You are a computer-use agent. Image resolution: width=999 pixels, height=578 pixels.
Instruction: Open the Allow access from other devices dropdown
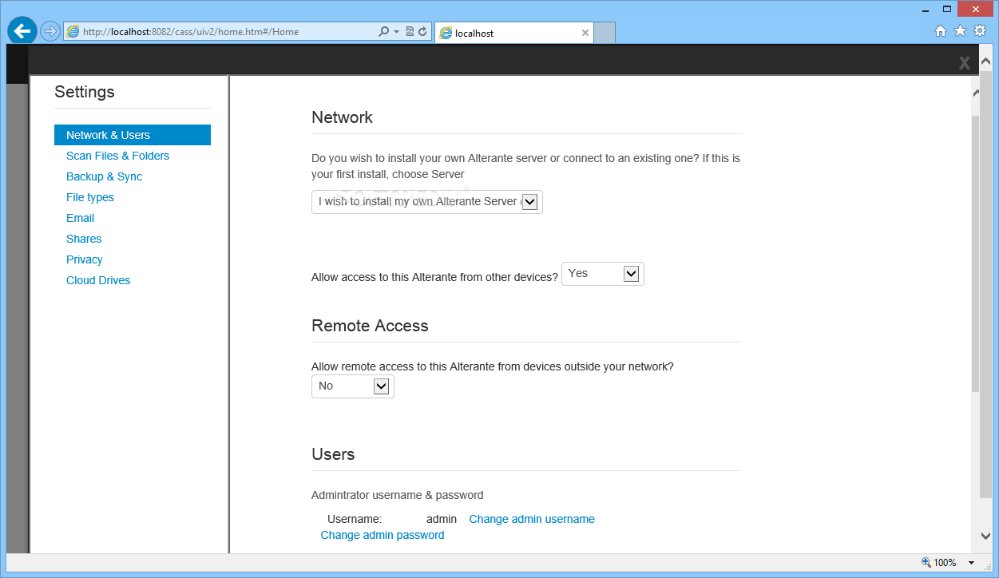(x=603, y=274)
